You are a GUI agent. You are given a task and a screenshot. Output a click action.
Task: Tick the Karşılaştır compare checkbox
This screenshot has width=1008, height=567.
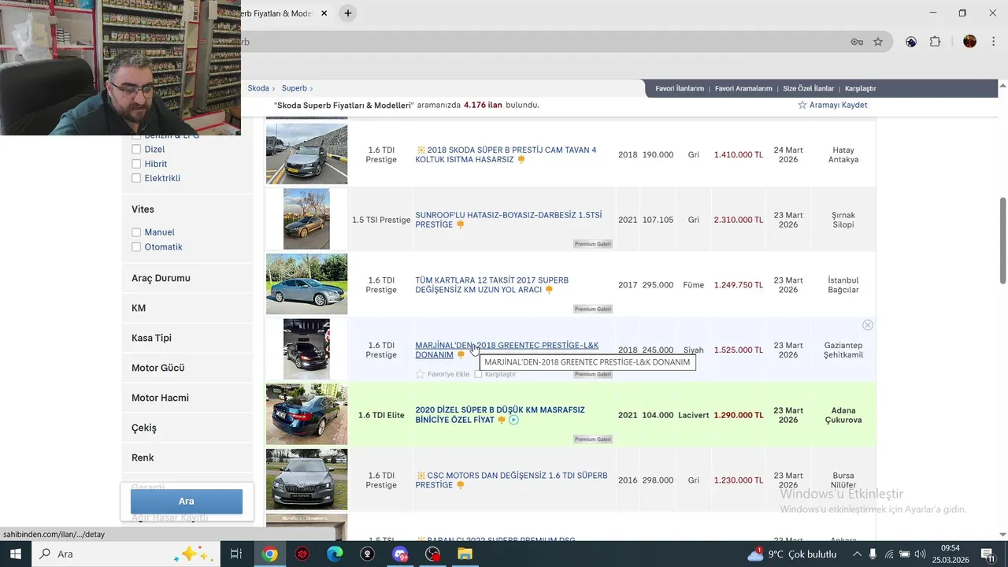coord(478,374)
